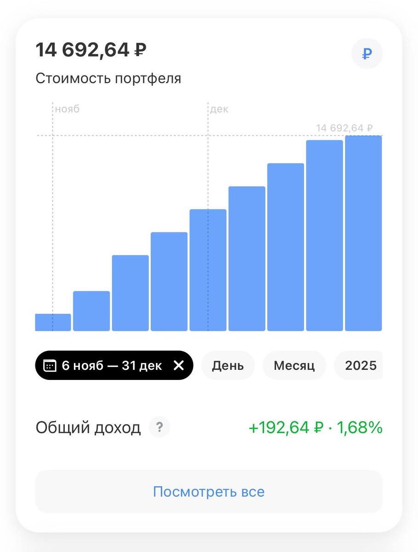This screenshot has height=552, width=418.
Task: Click the first small bar of the chart
Action: click(53, 321)
